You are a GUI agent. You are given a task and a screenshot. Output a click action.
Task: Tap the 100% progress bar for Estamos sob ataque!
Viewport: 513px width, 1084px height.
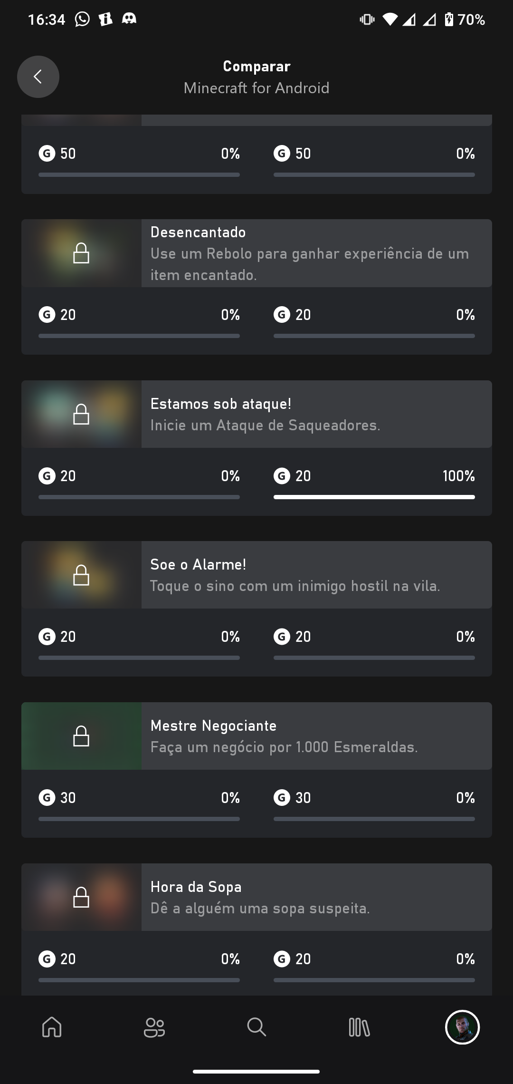pos(374,497)
